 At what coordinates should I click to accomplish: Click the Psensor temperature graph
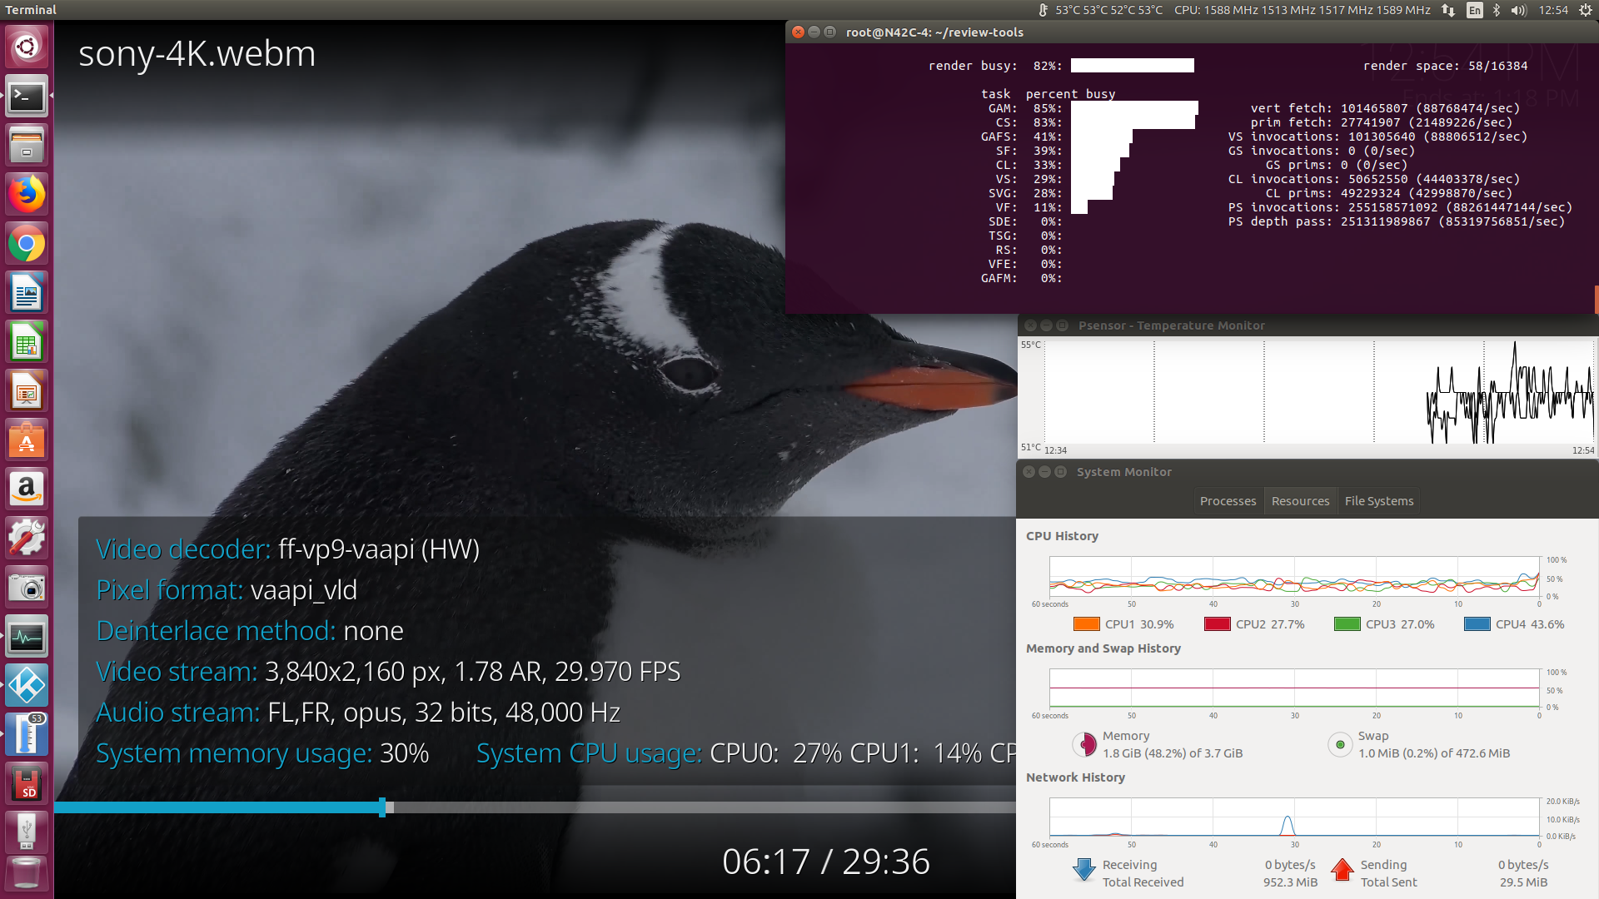tap(1319, 391)
